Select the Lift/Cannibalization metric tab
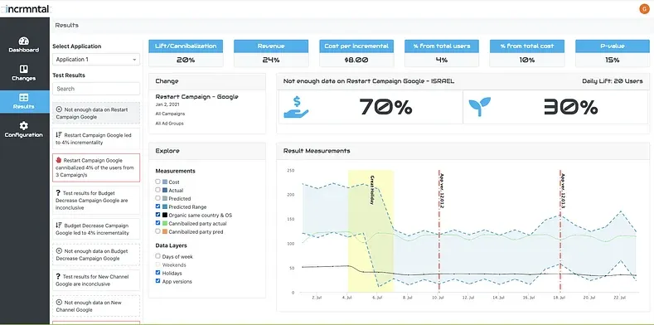This screenshot has width=654, height=325. pyautogui.click(x=186, y=46)
